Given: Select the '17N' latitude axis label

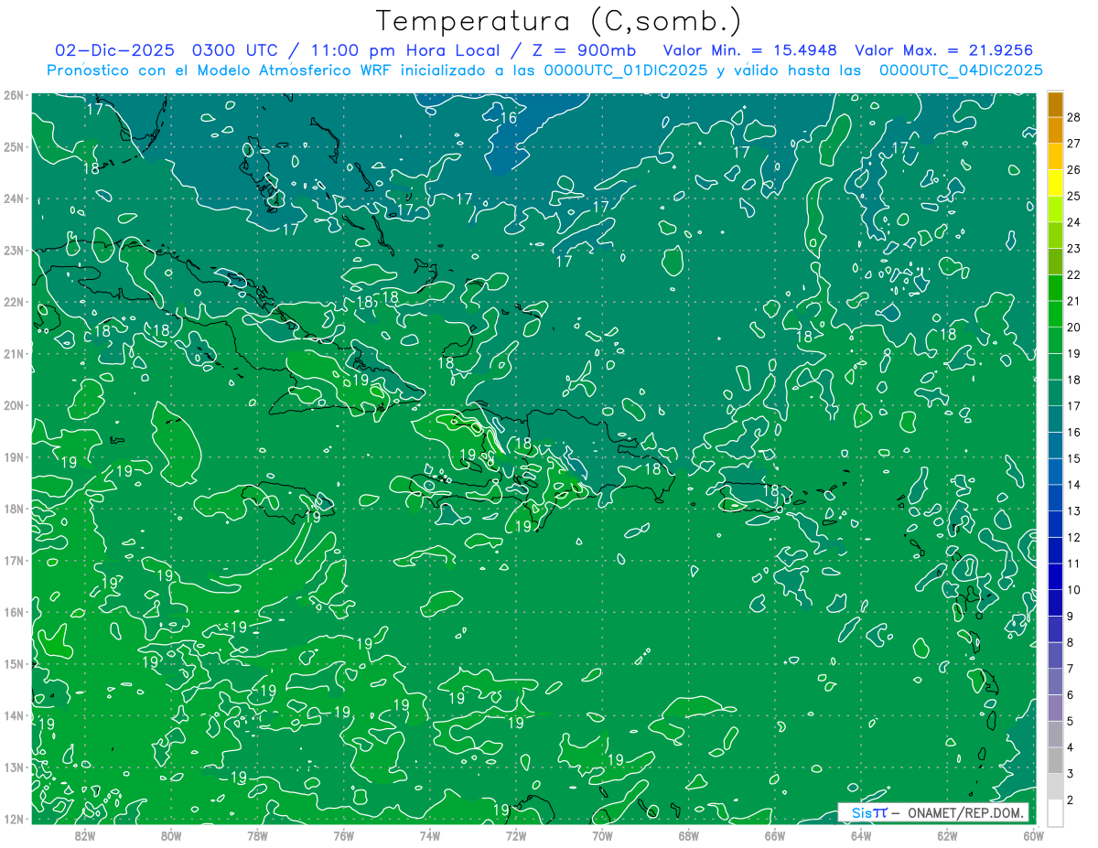Looking at the screenshot, I should (x=14, y=561).
